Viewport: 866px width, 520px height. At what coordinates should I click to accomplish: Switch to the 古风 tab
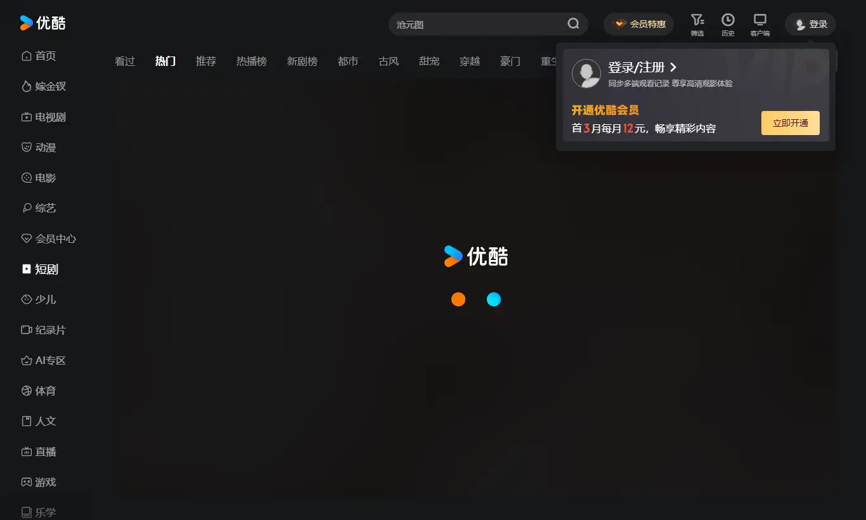coord(389,62)
